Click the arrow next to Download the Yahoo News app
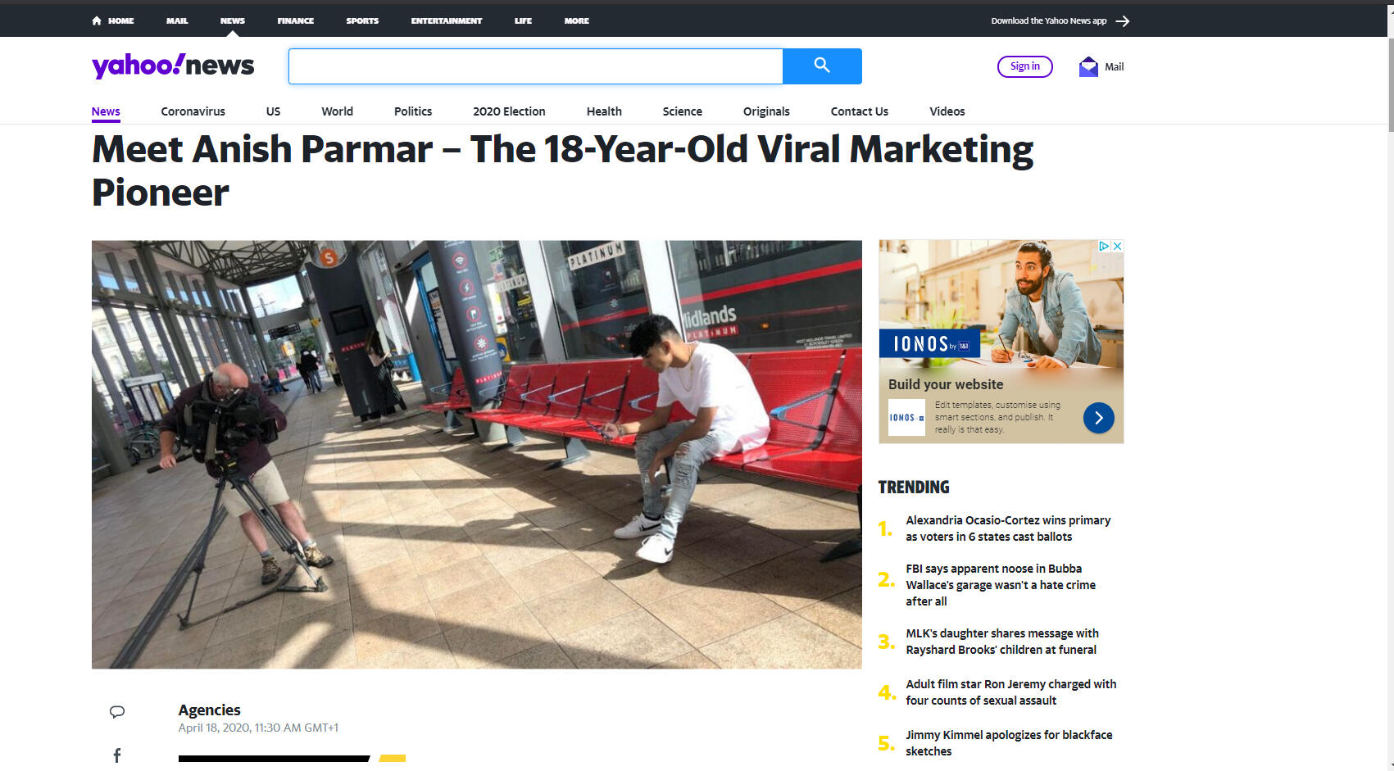The height and width of the screenshot is (771, 1394). [x=1123, y=20]
